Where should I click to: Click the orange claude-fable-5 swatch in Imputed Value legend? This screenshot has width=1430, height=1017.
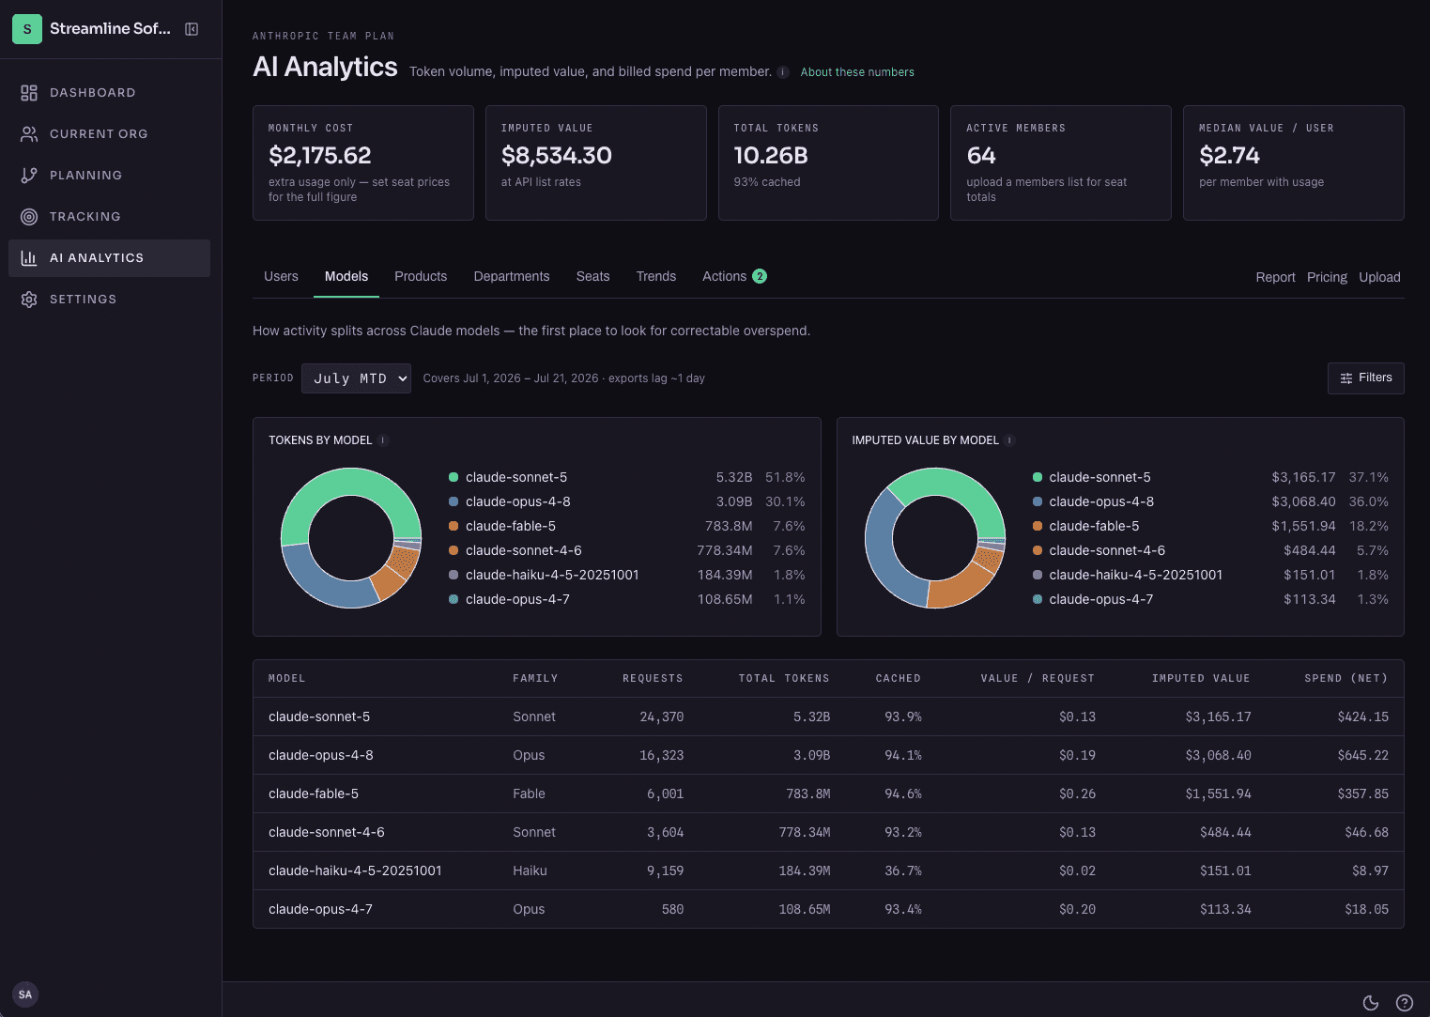click(1038, 526)
